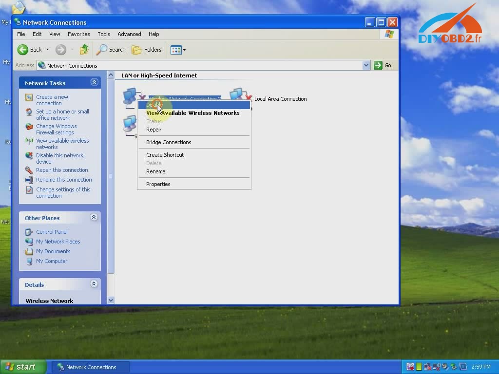Open the Search pane in Explorer toolbar

(111, 49)
